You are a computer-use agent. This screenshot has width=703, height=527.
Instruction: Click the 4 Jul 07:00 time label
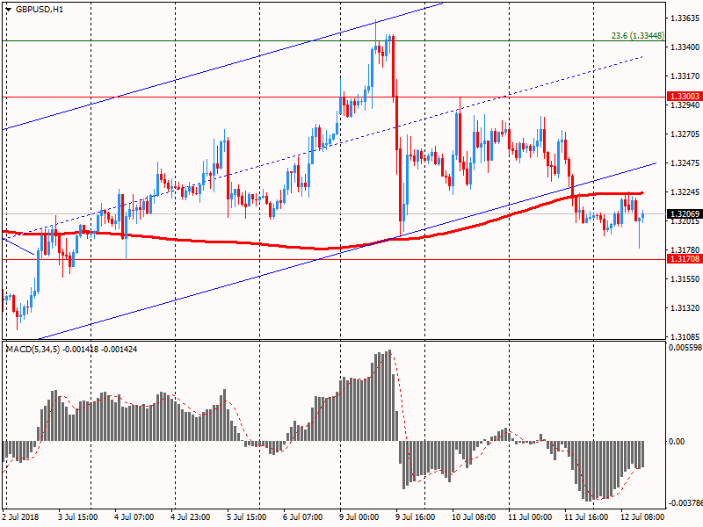[134, 516]
